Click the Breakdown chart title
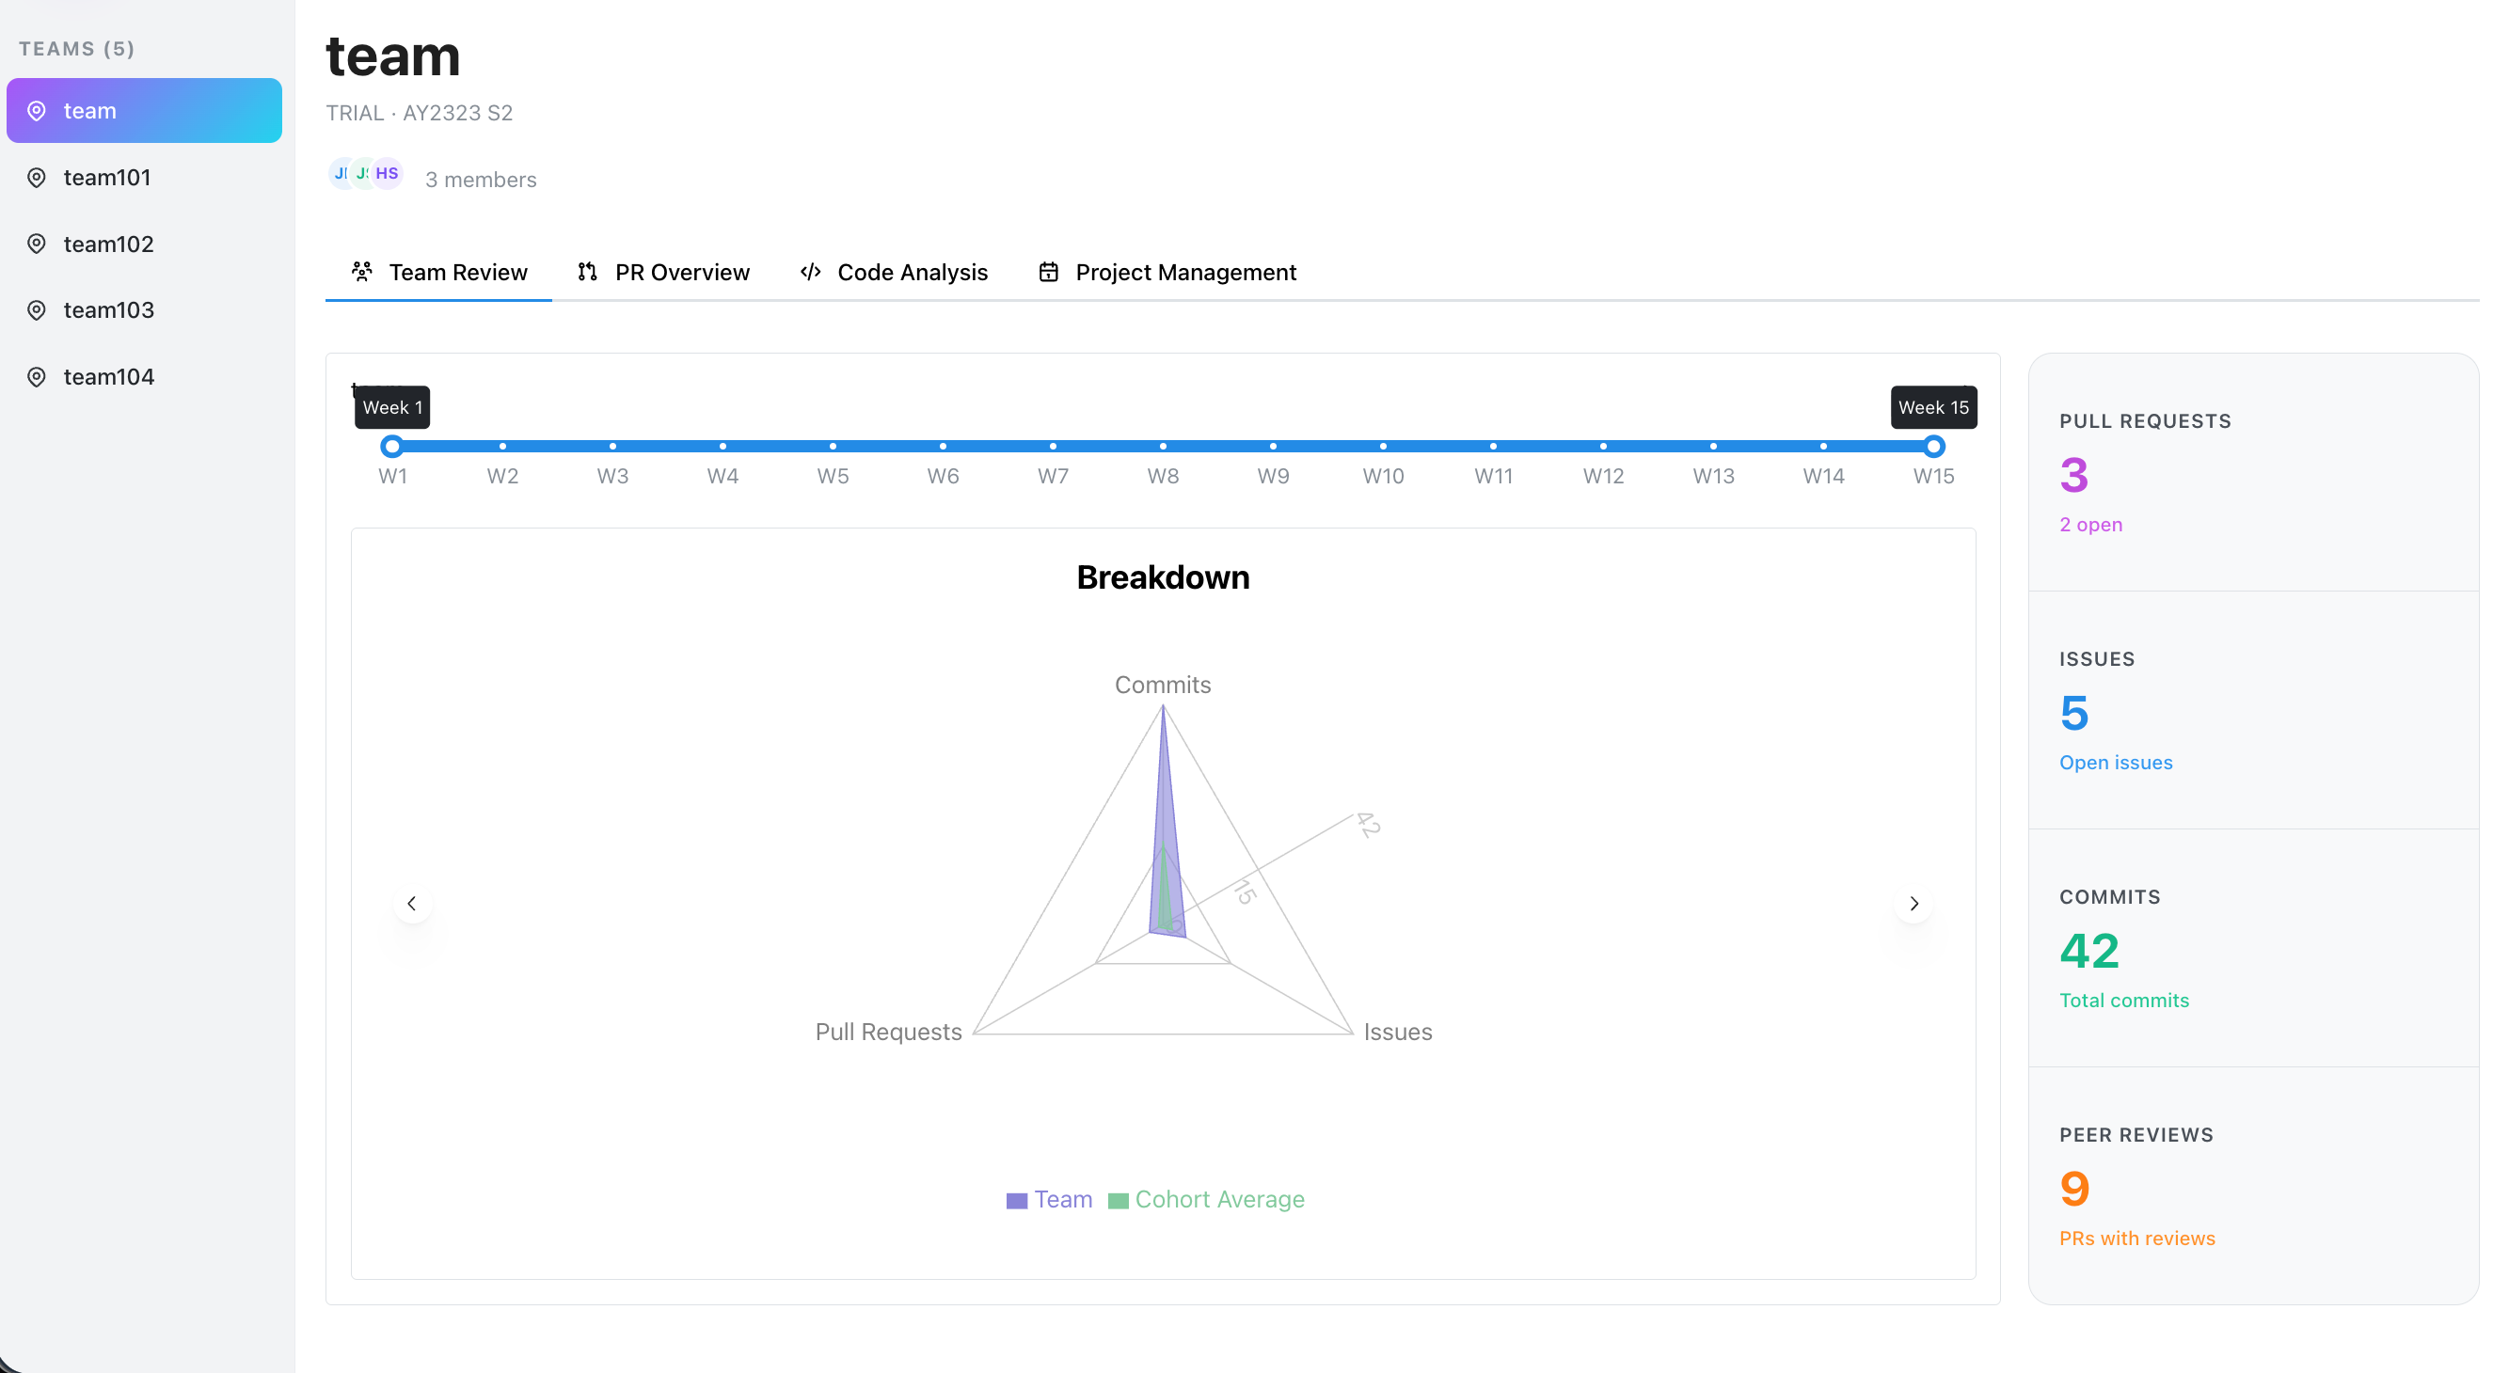This screenshot has width=2493, height=1373. 1163,577
